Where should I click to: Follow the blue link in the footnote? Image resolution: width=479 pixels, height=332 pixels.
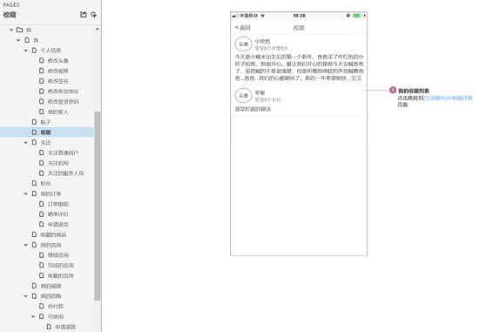click(449, 98)
